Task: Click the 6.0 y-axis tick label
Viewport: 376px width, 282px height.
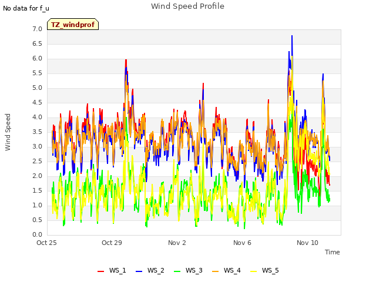Action: click(38, 59)
